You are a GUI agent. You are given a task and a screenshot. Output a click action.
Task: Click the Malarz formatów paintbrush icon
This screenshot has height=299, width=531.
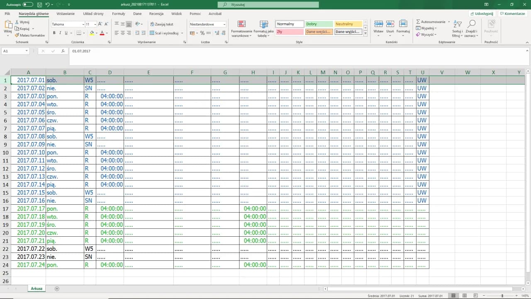(17, 36)
